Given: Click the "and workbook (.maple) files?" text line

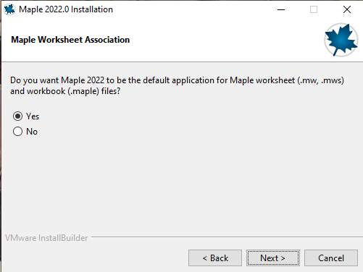Looking at the screenshot, I should click(x=65, y=91).
